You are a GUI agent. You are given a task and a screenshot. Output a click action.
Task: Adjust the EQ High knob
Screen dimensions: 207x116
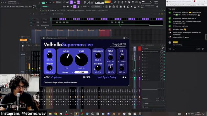[x=122, y=58]
